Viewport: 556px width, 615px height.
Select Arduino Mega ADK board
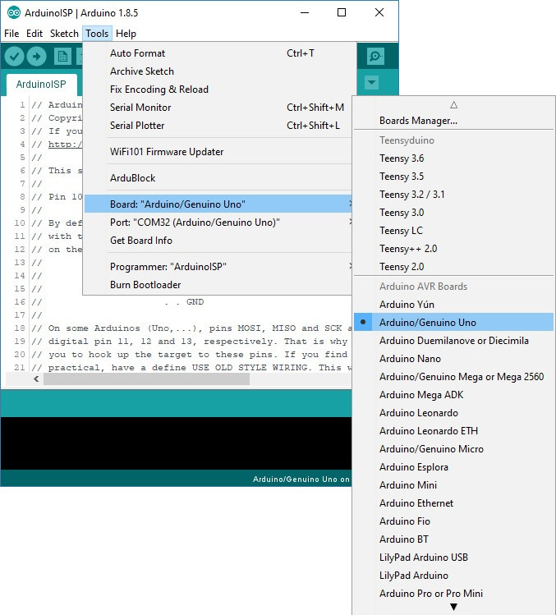[x=453, y=395]
